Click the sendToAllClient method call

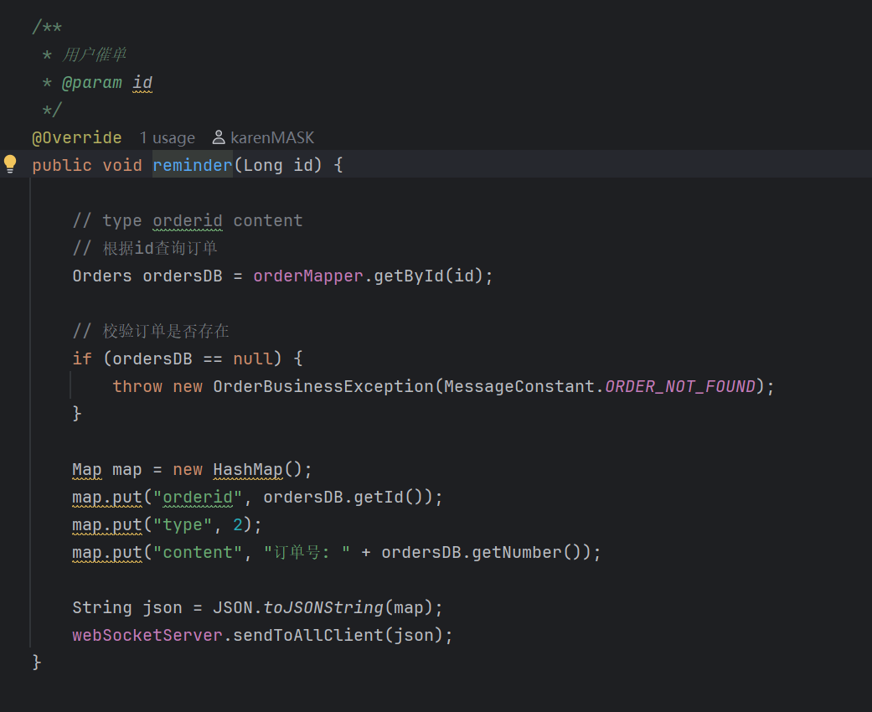pos(308,635)
